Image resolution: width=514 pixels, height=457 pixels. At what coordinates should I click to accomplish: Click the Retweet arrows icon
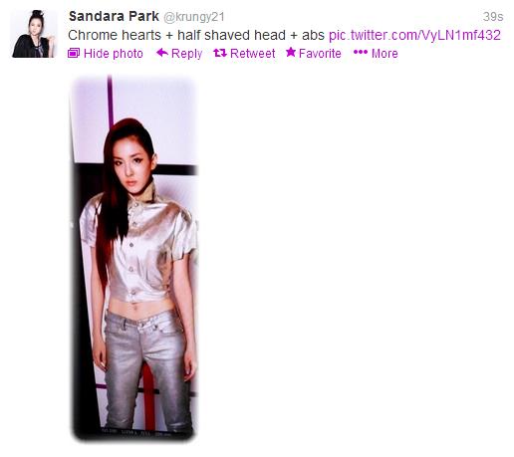coord(220,53)
